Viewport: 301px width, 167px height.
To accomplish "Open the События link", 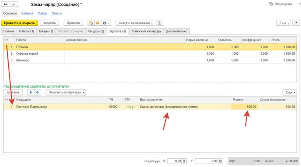I will 27,13.
